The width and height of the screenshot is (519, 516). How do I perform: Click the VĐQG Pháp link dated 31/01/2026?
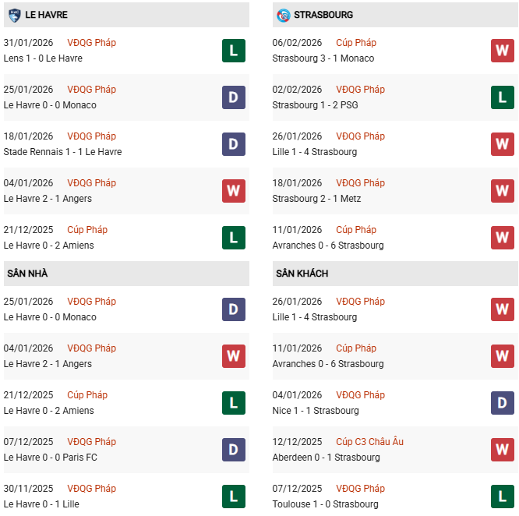pyautogui.click(x=91, y=43)
